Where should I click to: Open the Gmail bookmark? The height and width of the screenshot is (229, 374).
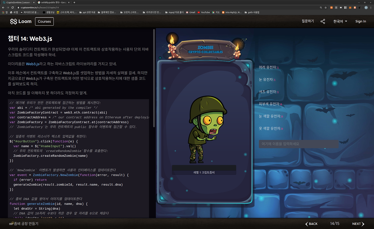[x=191, y=12]
